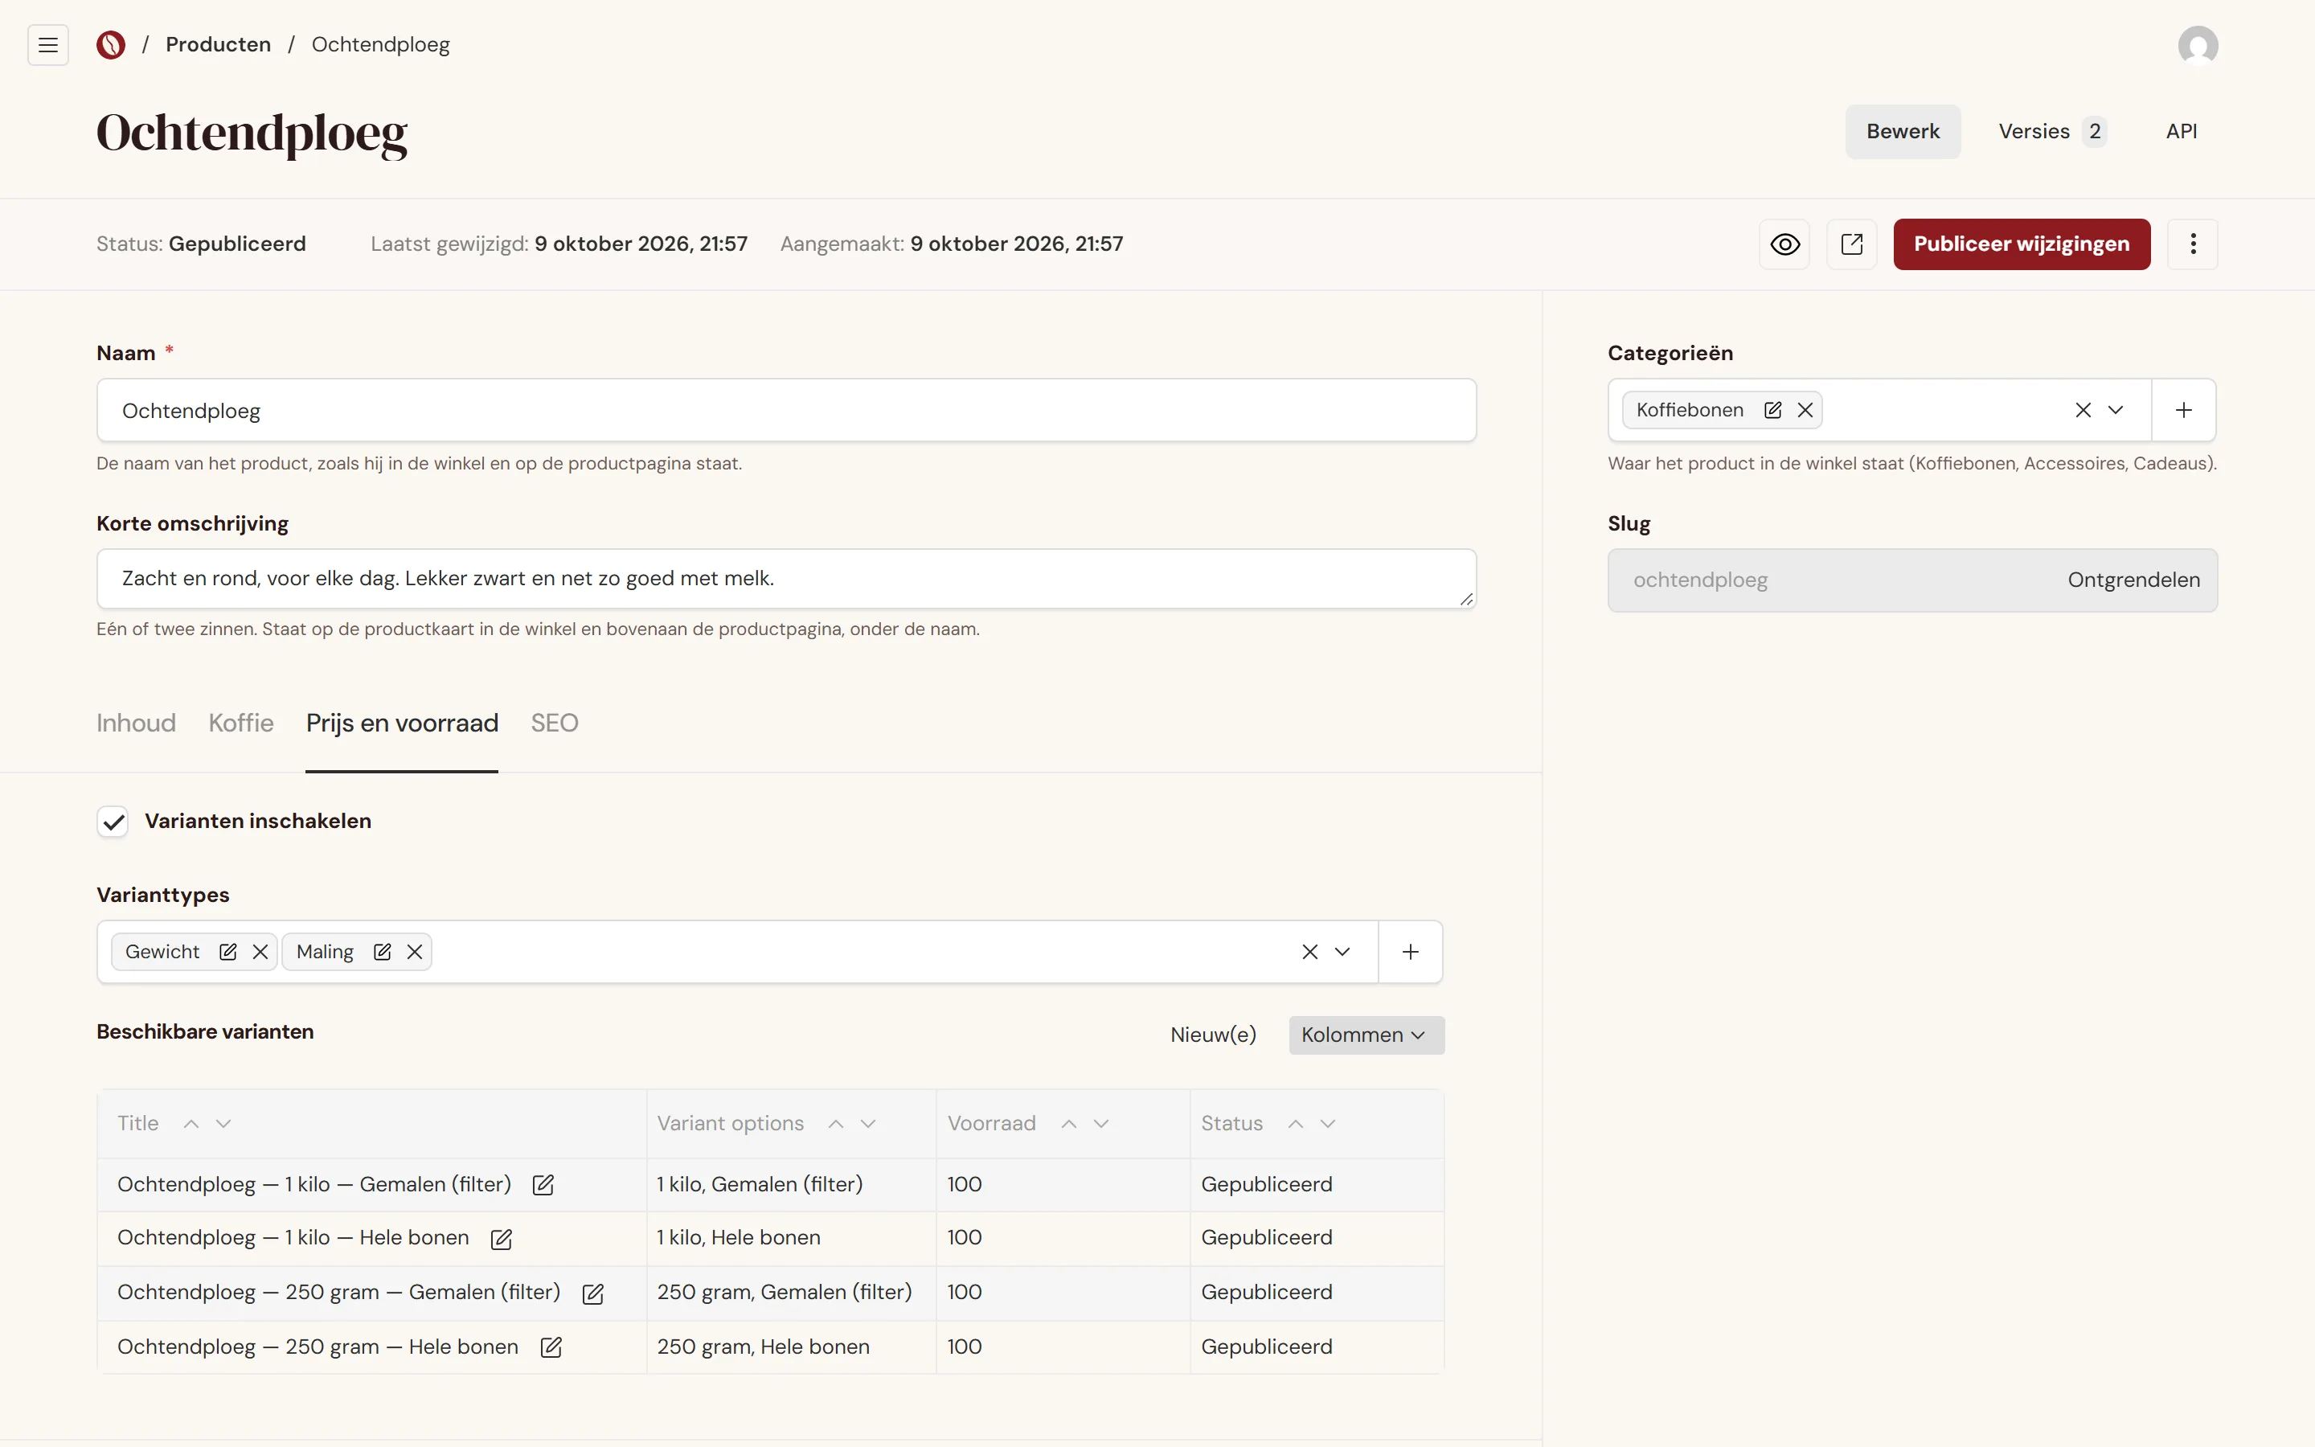Image resolution: width=2315 pixels, height=1447 pixels.
Task: Open the API tab
Action: (2181, 131)
